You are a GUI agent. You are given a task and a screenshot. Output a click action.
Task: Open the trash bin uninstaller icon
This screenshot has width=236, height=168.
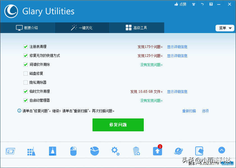click(x=136, y=151)
